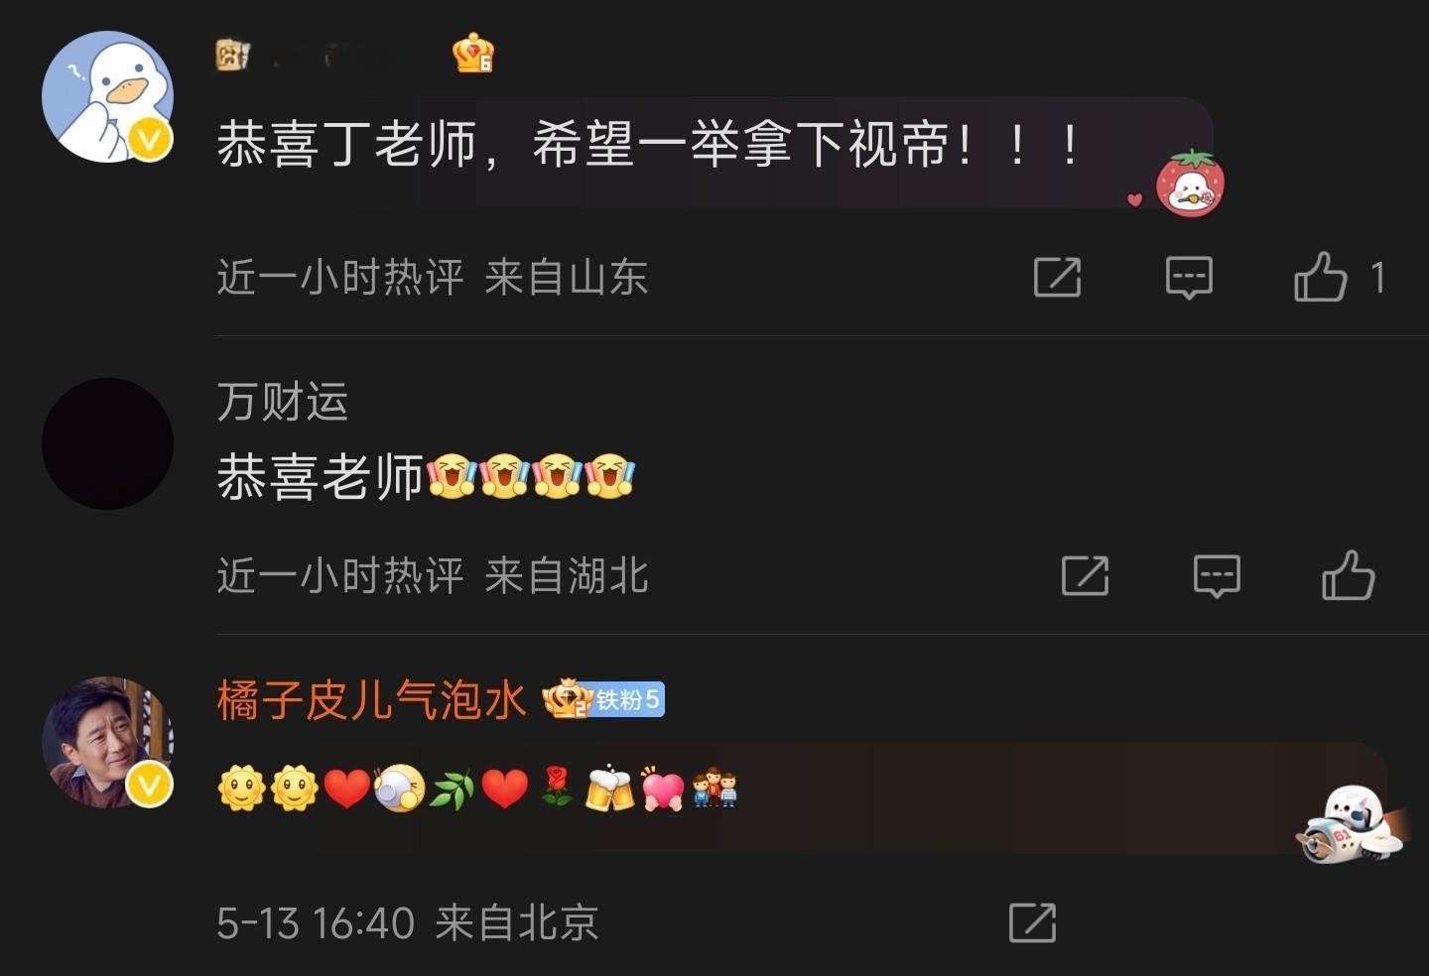Tap the like count 1
Screen dimensions: 1429x976
coord(1377,278)
